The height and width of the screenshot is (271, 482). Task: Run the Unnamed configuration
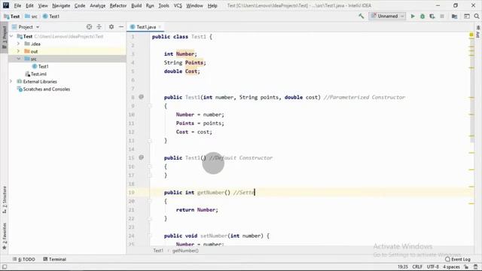point(413,17)
